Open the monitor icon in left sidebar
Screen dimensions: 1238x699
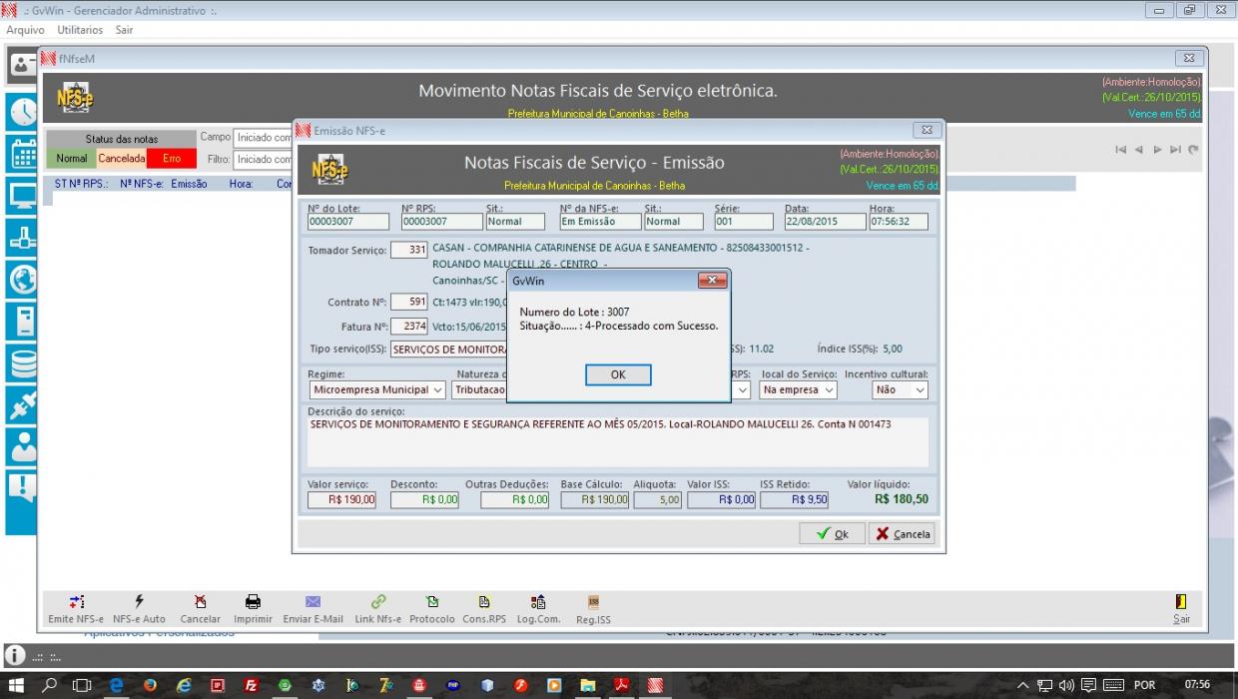22,196
